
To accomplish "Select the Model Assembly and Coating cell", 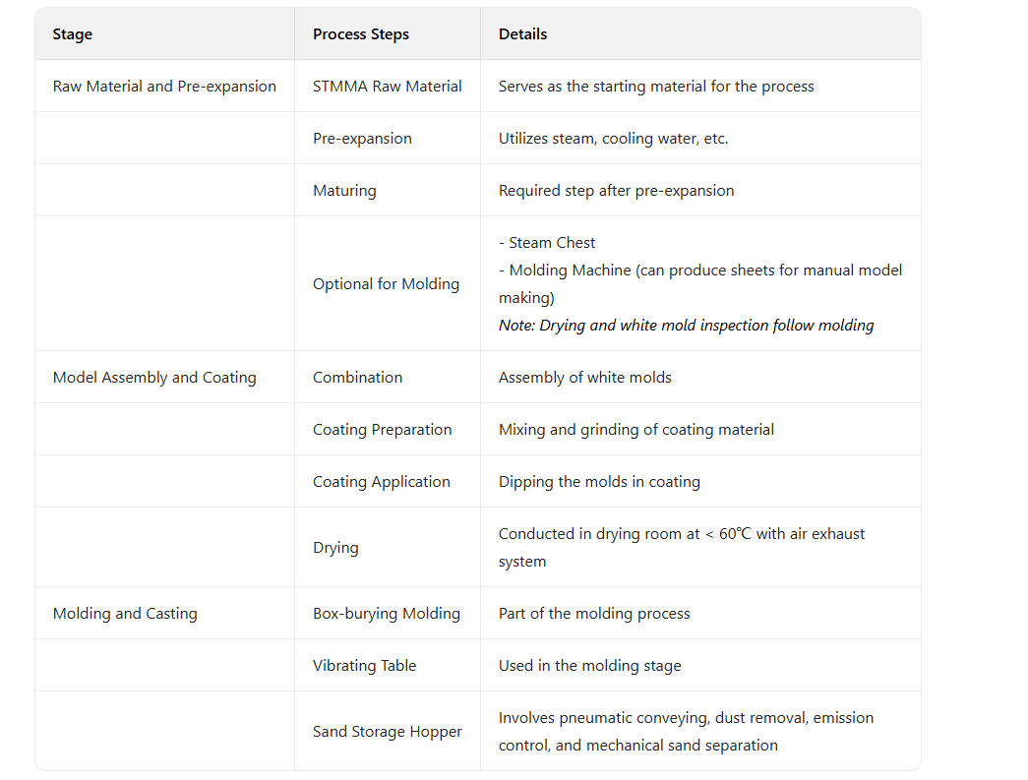I will [x=154, y=378].
